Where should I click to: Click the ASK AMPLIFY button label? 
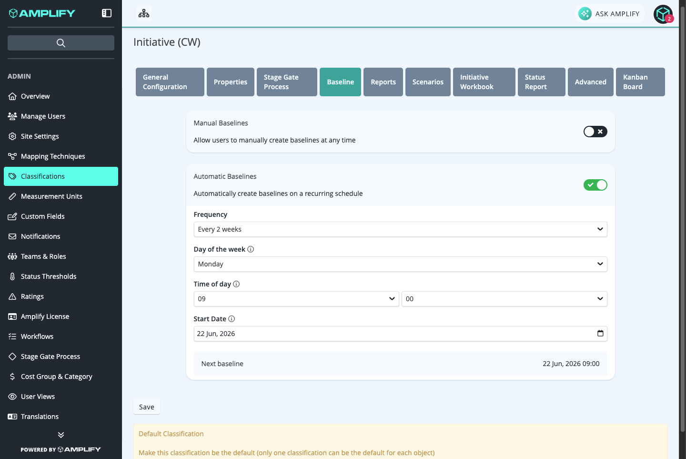pos(617,14)
